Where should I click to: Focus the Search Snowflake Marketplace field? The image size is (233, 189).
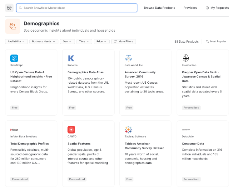click(x=78, y=8)
